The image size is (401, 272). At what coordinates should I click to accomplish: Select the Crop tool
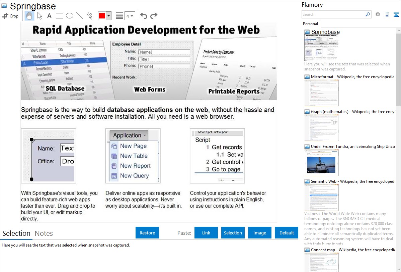tap(10, 16)
